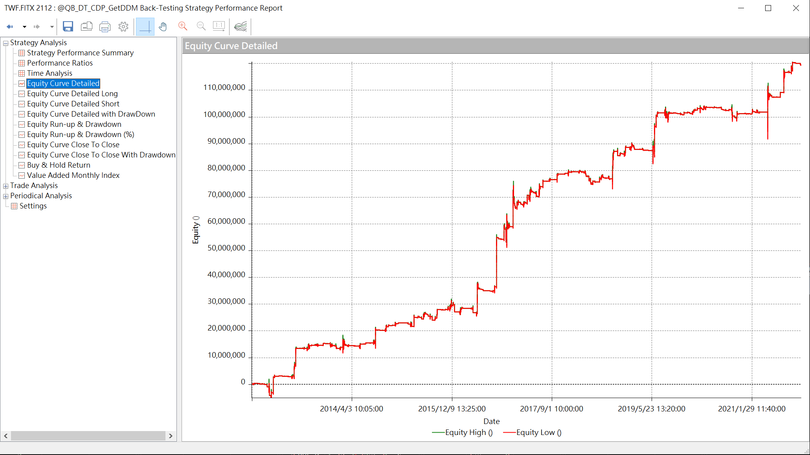Toggle the crosshair pointer tool
This screenshot has width=810, height=455.
145,27
